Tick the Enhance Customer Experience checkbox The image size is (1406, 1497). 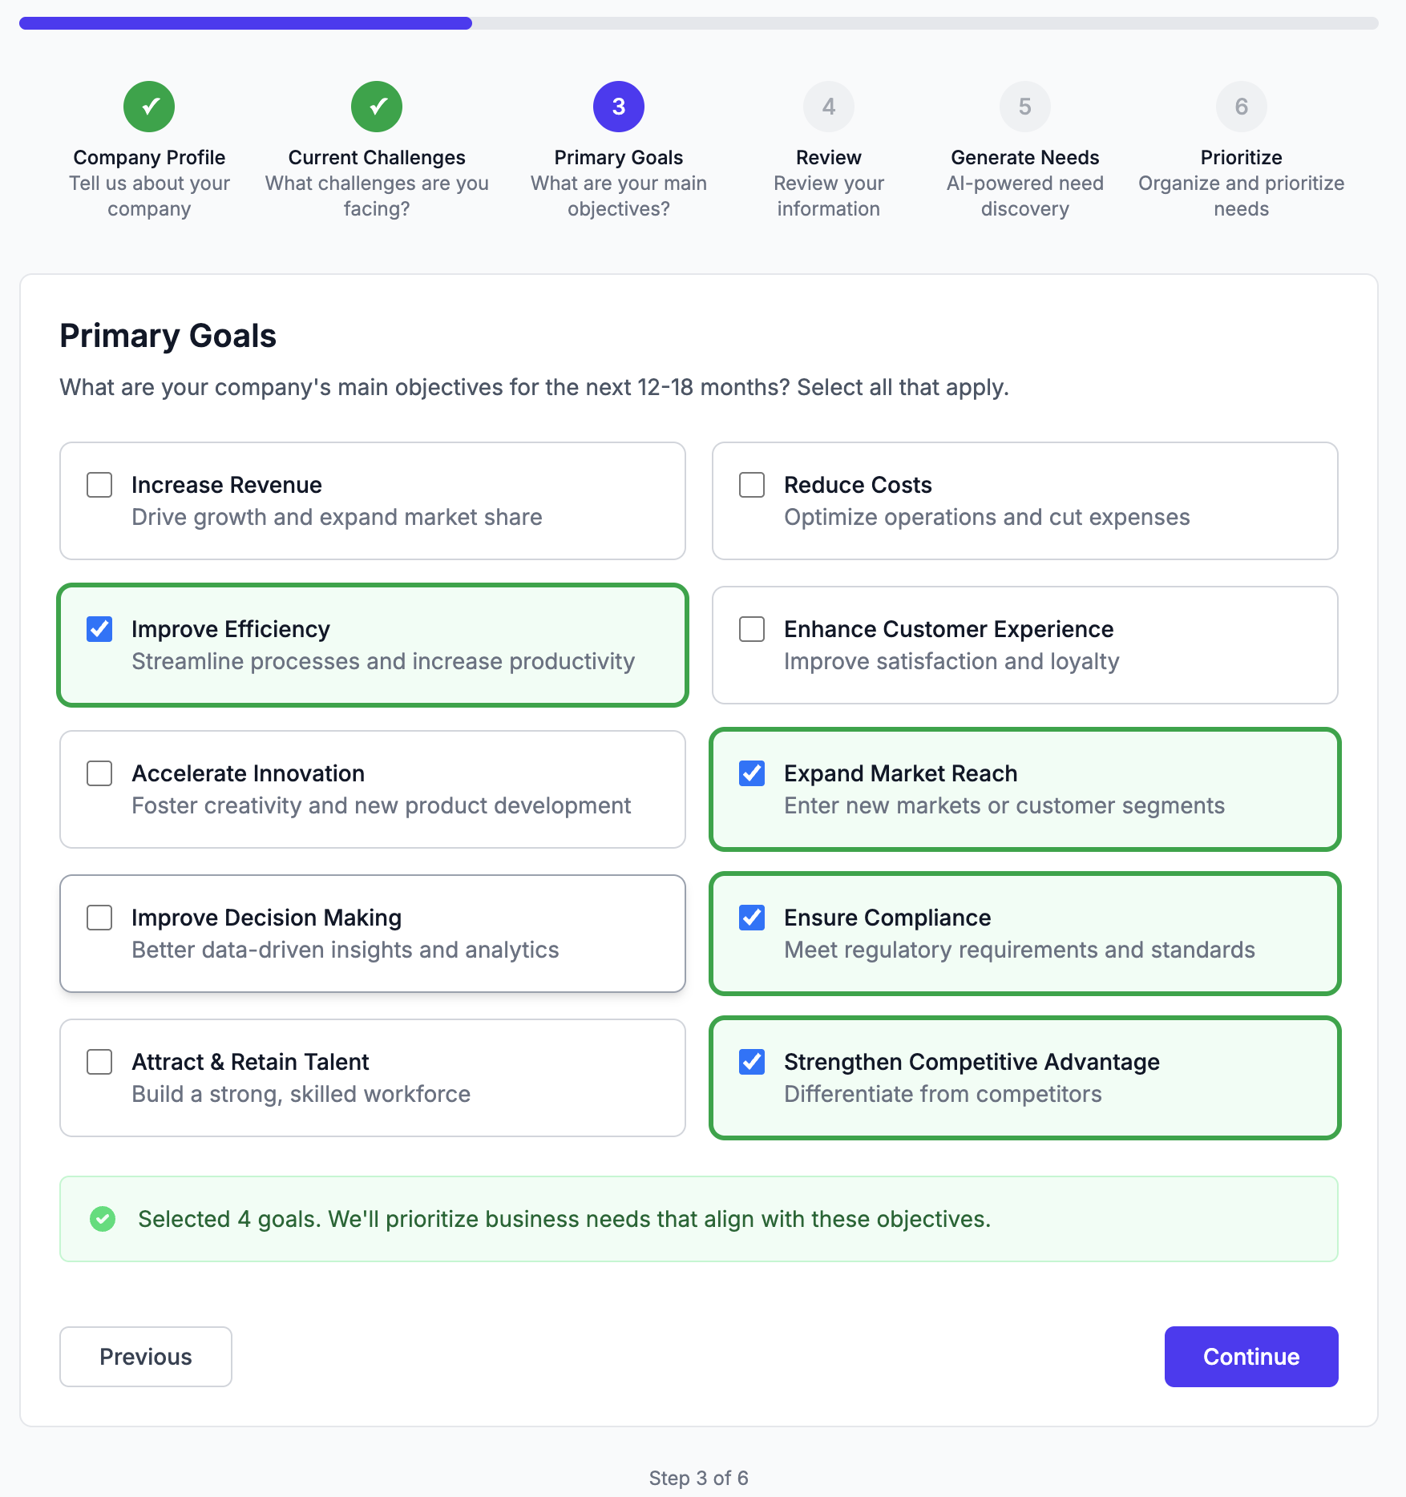pos(752,629)
